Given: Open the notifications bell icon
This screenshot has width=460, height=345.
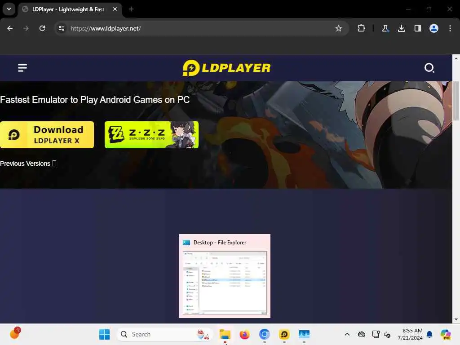Looking at the screenshot, I should [x=429, y=334].
